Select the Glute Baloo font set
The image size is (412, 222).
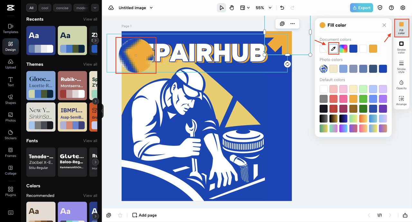pyautogui.click(x=72, y=162)
